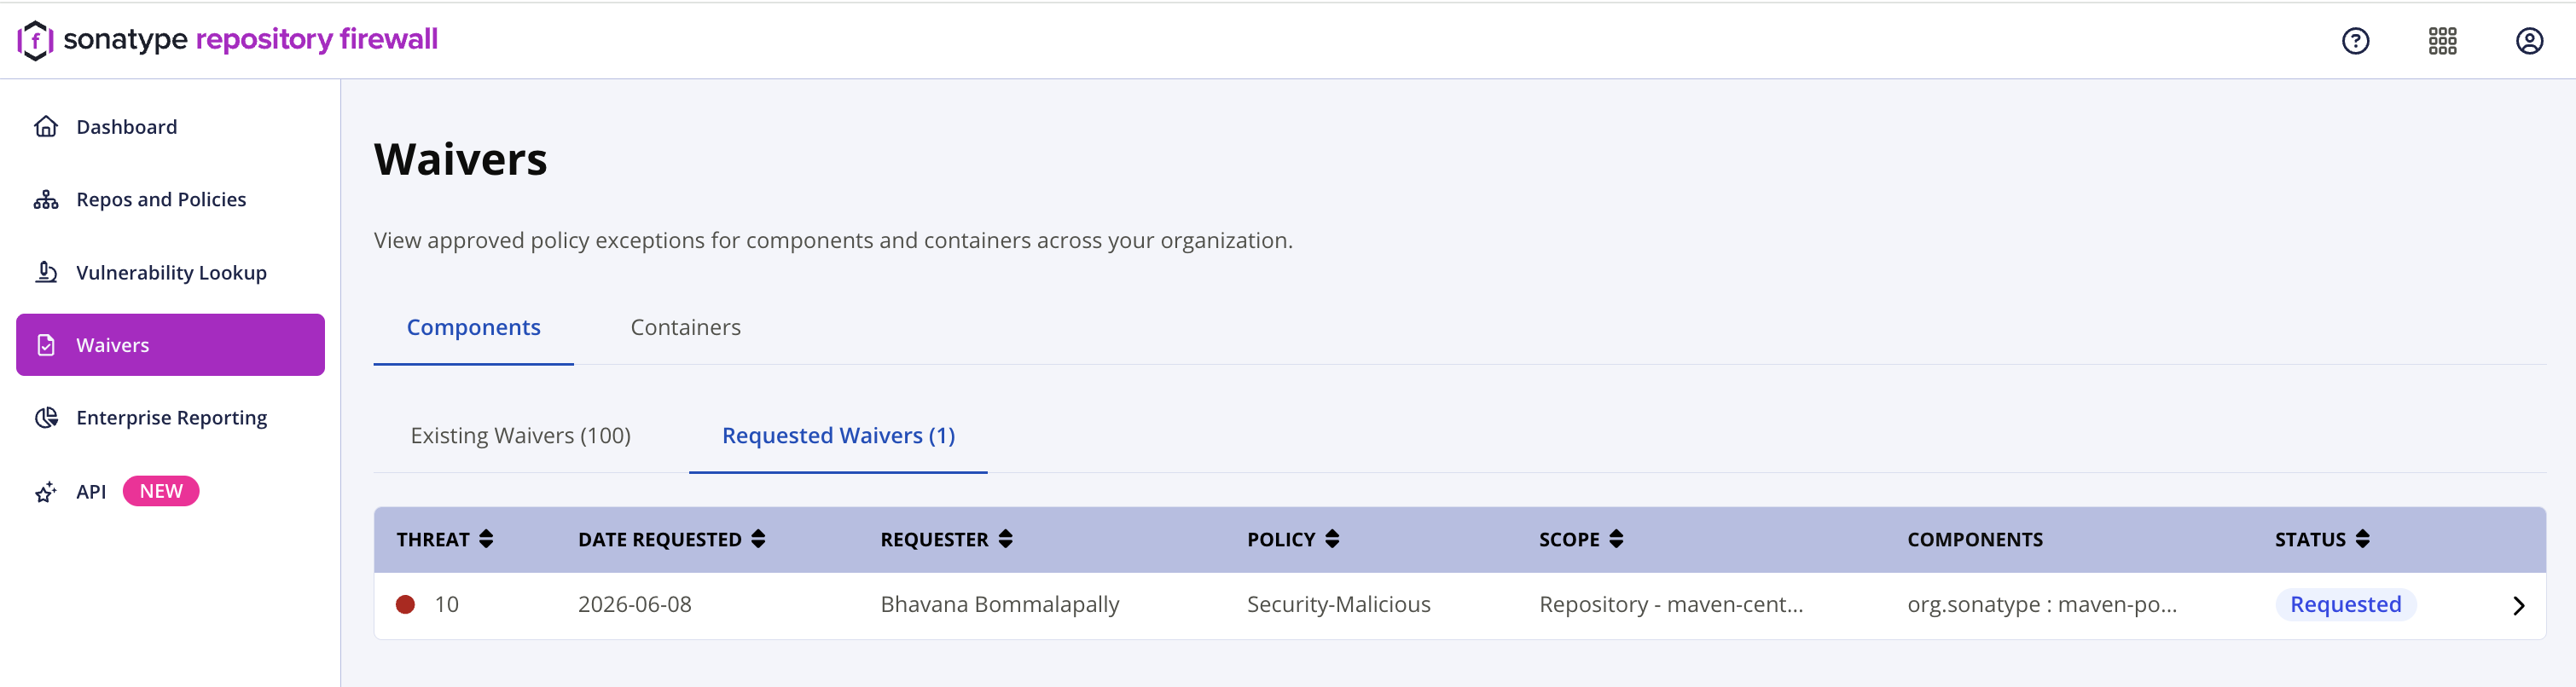This screenshot has height=687, width=2576.
Task: Open the help question mark icon
Action: tap(2355, 41)
